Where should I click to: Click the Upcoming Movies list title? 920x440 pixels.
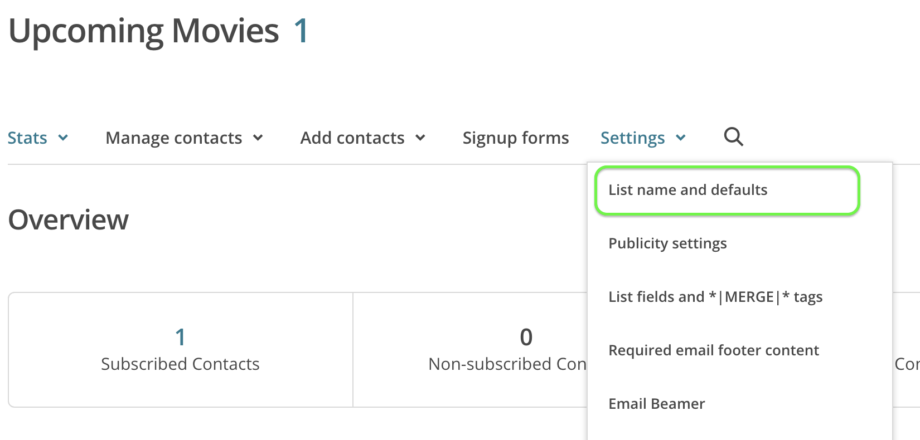(x=144, y=31)
